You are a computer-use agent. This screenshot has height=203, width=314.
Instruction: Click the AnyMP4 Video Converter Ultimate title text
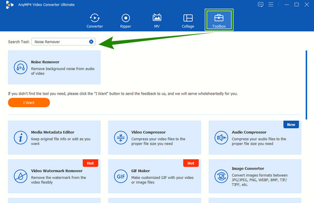click(46, 5)
